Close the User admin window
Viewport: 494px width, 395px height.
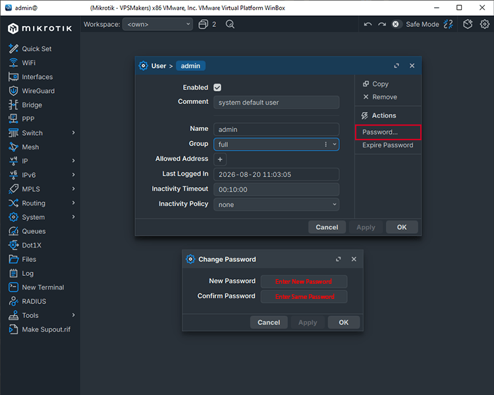coord(412,66)
